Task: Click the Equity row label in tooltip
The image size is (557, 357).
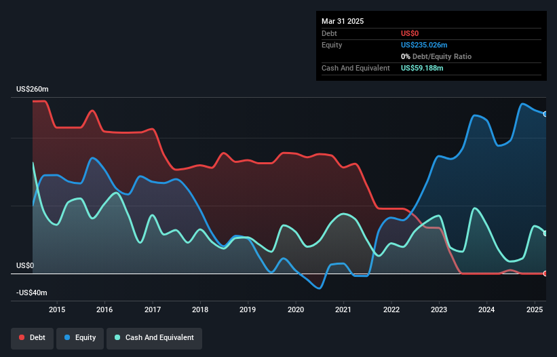Action: pyautogui.click(x=332, y=45)
